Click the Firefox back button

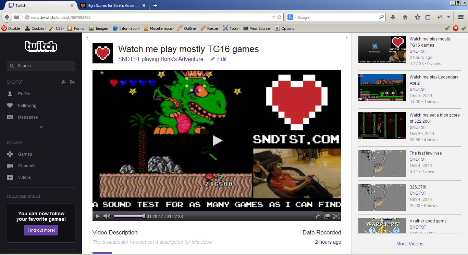(7, 17)
